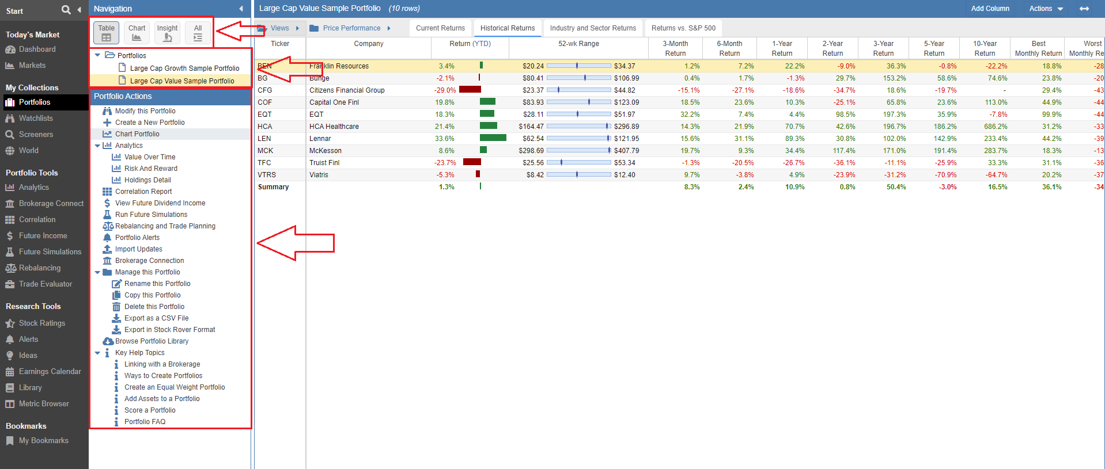Switch to Insight view mode
1105x469 pixels.
(x=167, y=33)
